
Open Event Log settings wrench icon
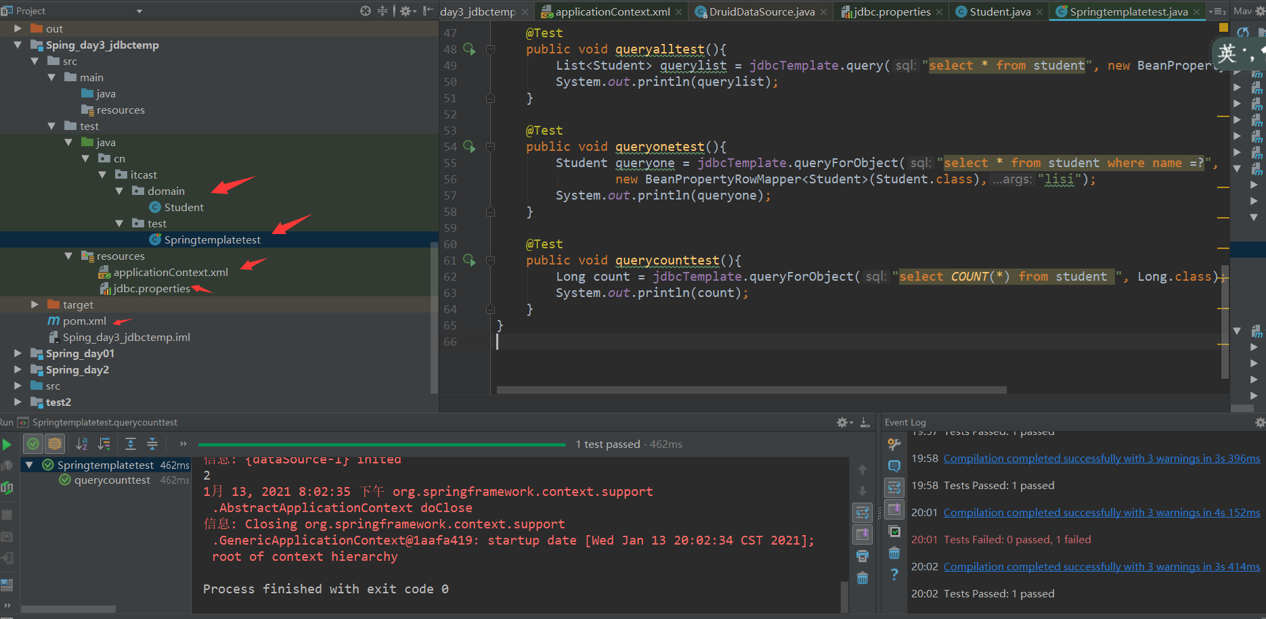tap(894, 444)
